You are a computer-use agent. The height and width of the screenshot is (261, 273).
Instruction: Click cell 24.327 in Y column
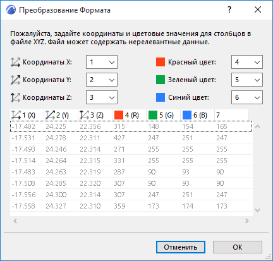click(x=56, y=206)
